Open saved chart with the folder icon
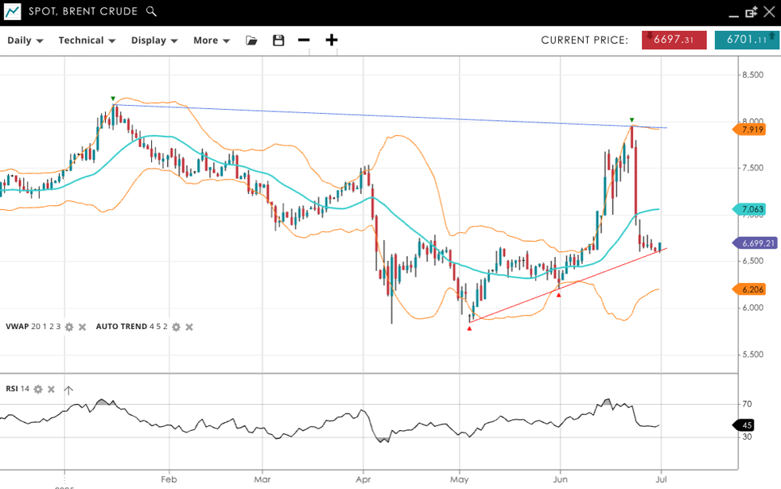This screenshot has width=781, height=489. pyautogui.click(x=251, y=41)
